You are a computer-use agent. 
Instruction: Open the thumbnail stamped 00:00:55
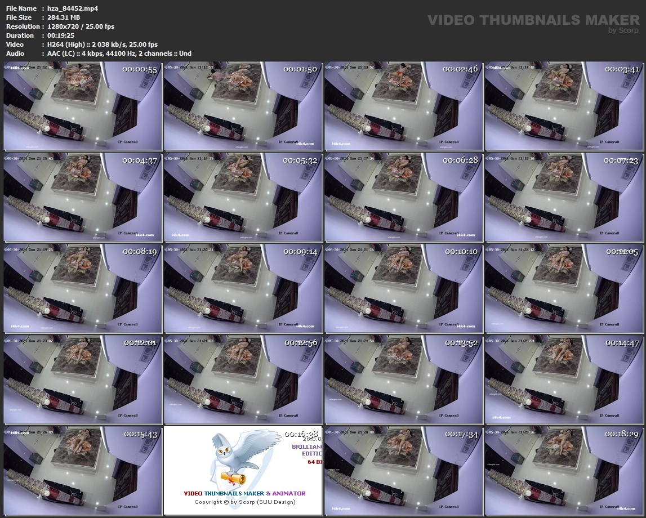coord(83,106)
